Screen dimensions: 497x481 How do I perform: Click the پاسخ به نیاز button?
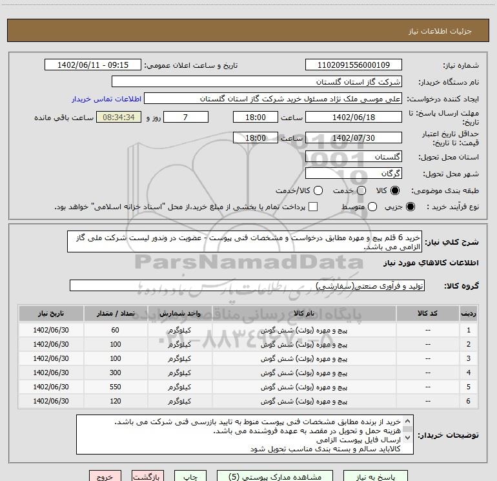click(x=376, y=476)
